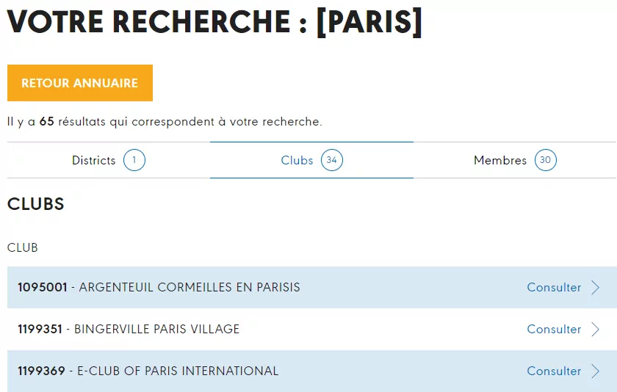Viewport: 617px width, 392px height.
Task: Open the Clubs tab
Action: pyautogui.click(x=311, y=160)
